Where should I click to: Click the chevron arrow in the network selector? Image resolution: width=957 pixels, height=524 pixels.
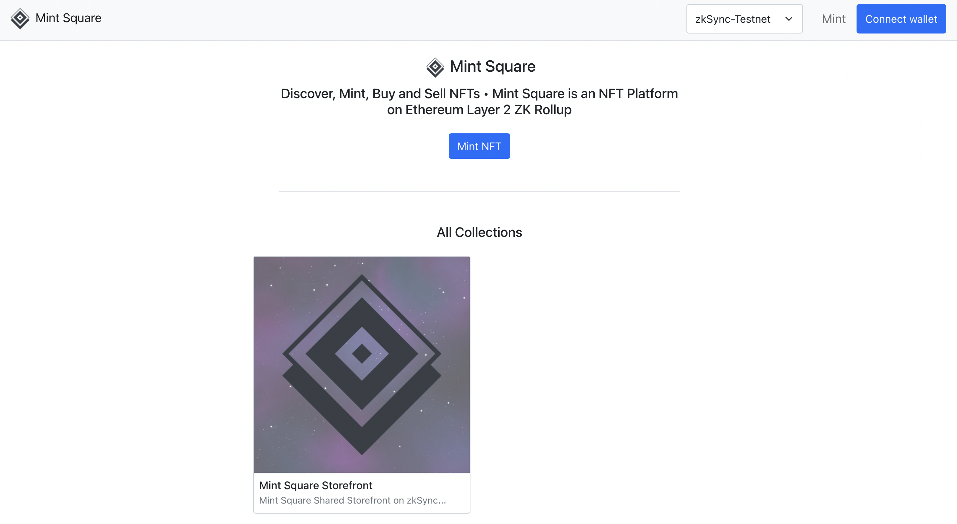(x=789, y=19)
